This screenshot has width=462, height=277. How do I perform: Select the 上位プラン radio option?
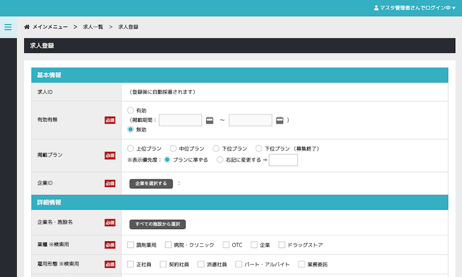[131, 148]
